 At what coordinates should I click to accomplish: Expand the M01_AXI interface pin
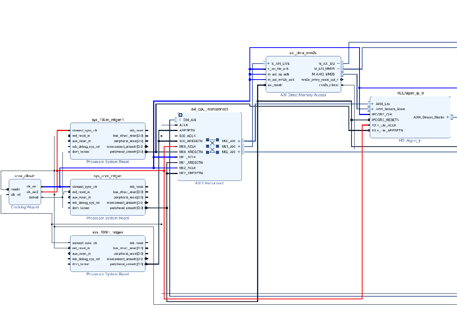coord(239,147)
